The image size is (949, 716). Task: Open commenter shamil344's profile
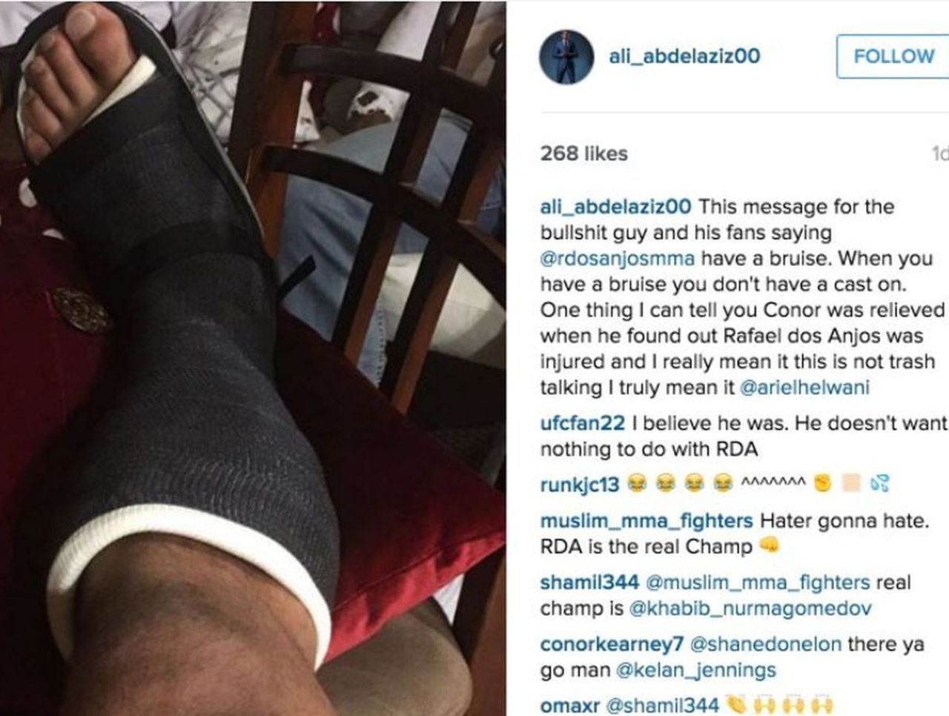[x=589, y=583]
